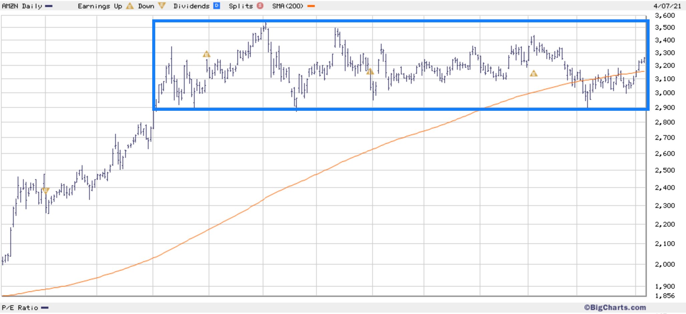The height and width of the screenshot is (314, 686).
Task: Open the BigCharts.com copyright link
Action: pos(615,307)
